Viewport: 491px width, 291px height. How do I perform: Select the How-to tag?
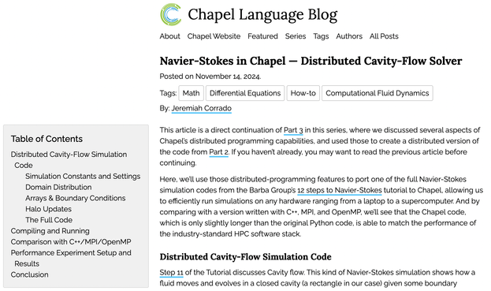[x=303, y=93]
